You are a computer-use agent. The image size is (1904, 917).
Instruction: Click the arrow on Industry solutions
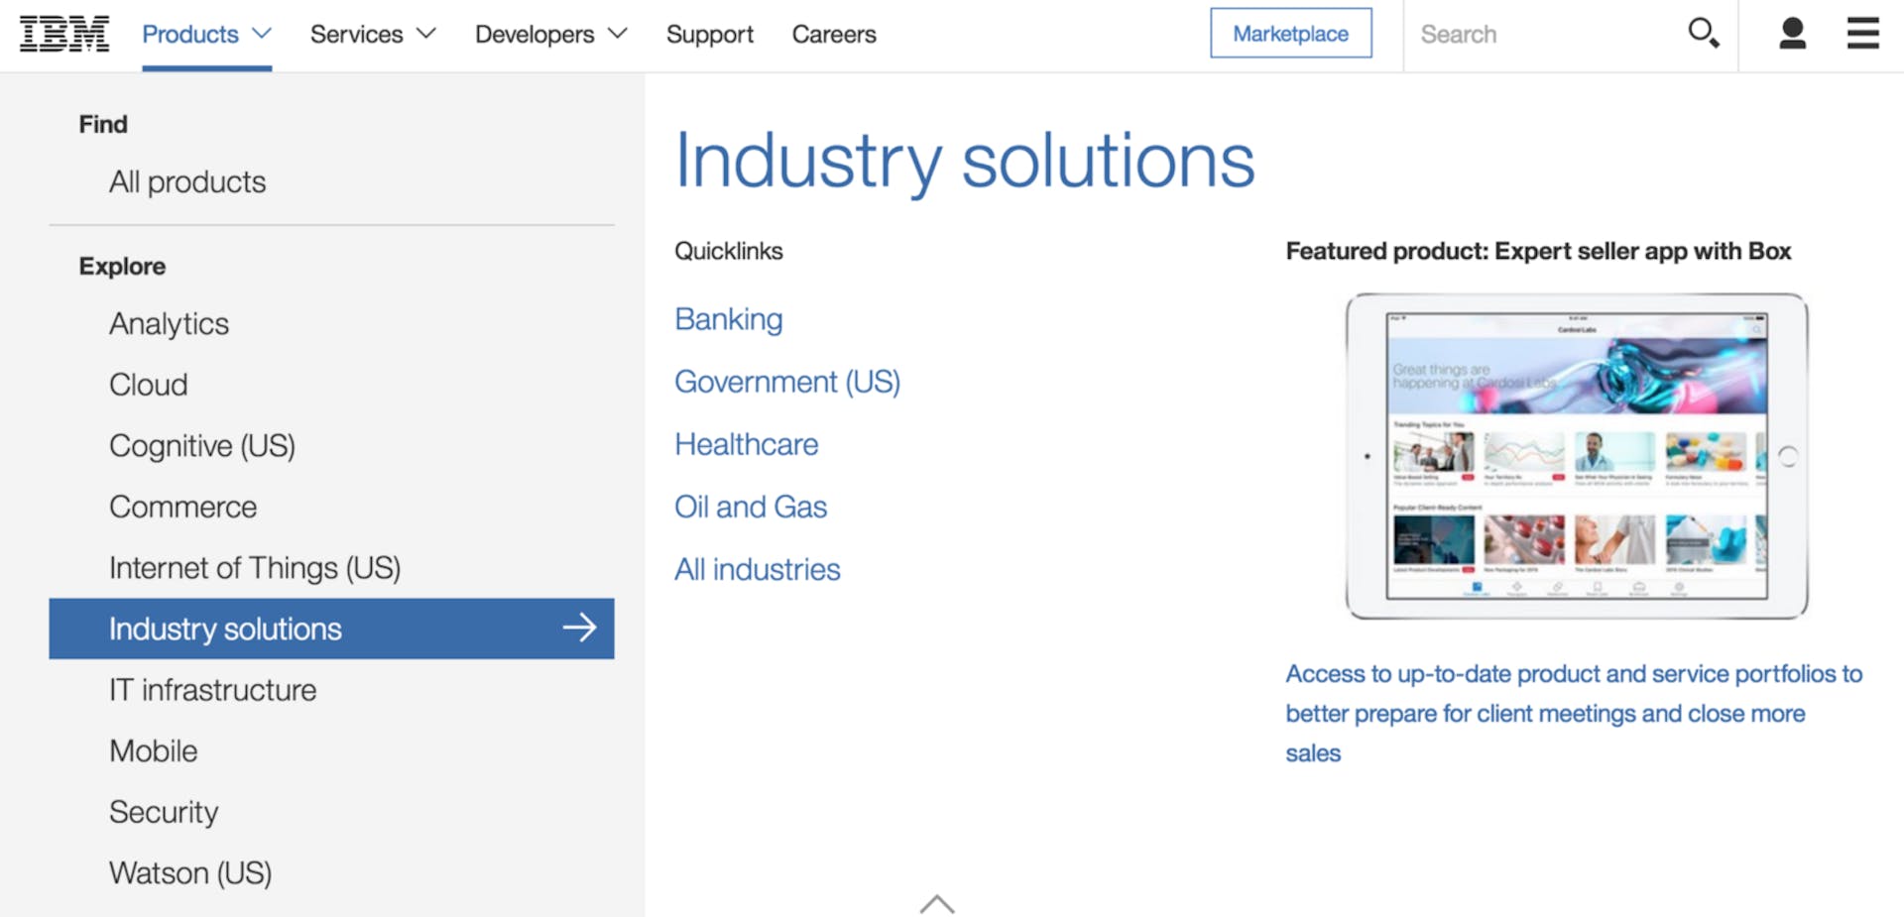[579, 628]
